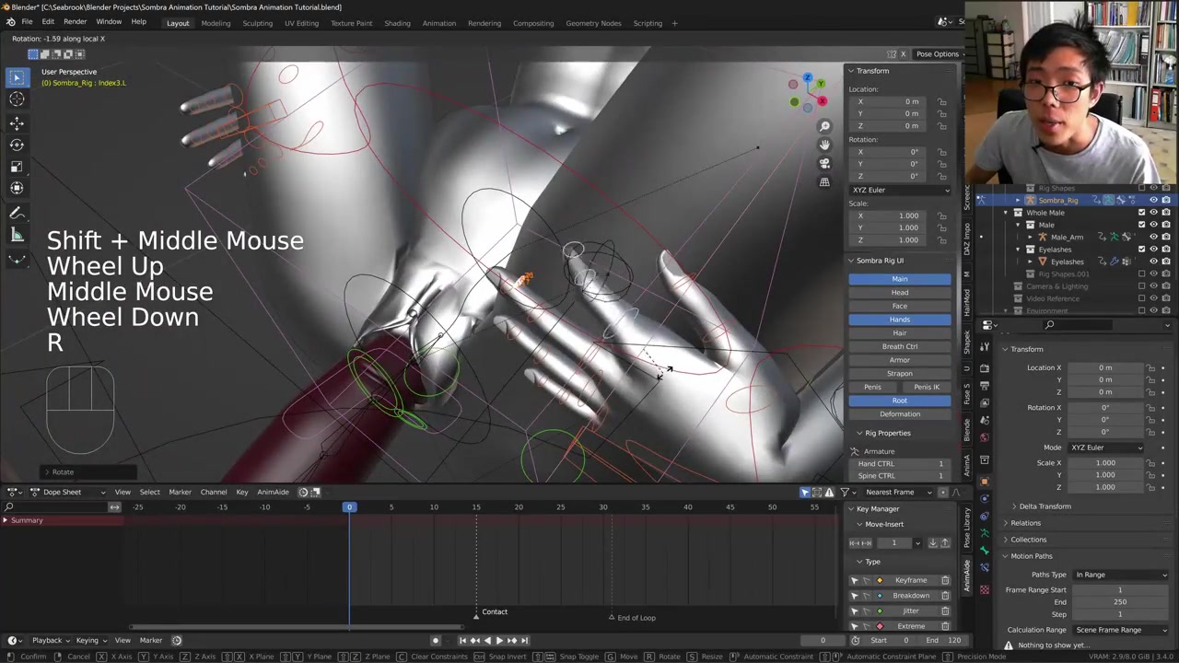
Task: Expand the Delta Transform panel
Action: pos(1045,506)
